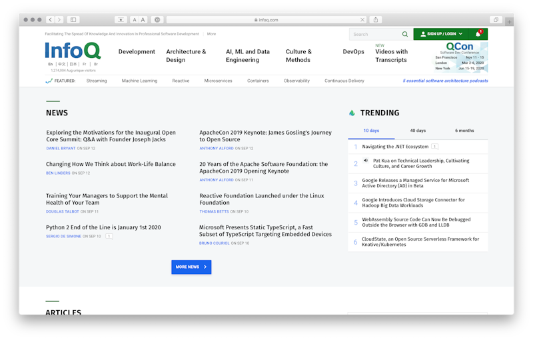Click the audio speaker icon beside Pat Kua
The width and height of the screenshot is (533, 340).
pyautogui.click(x=366, y=161)
